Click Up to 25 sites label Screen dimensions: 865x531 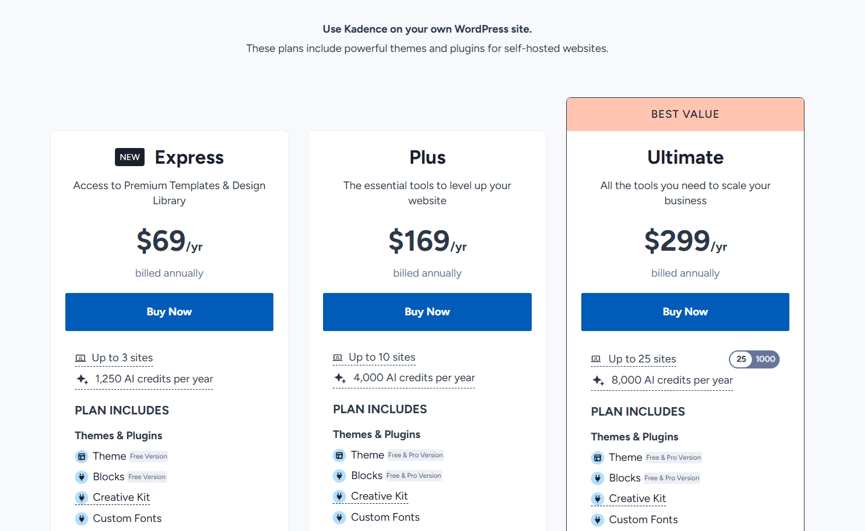[x=642, y=359]
